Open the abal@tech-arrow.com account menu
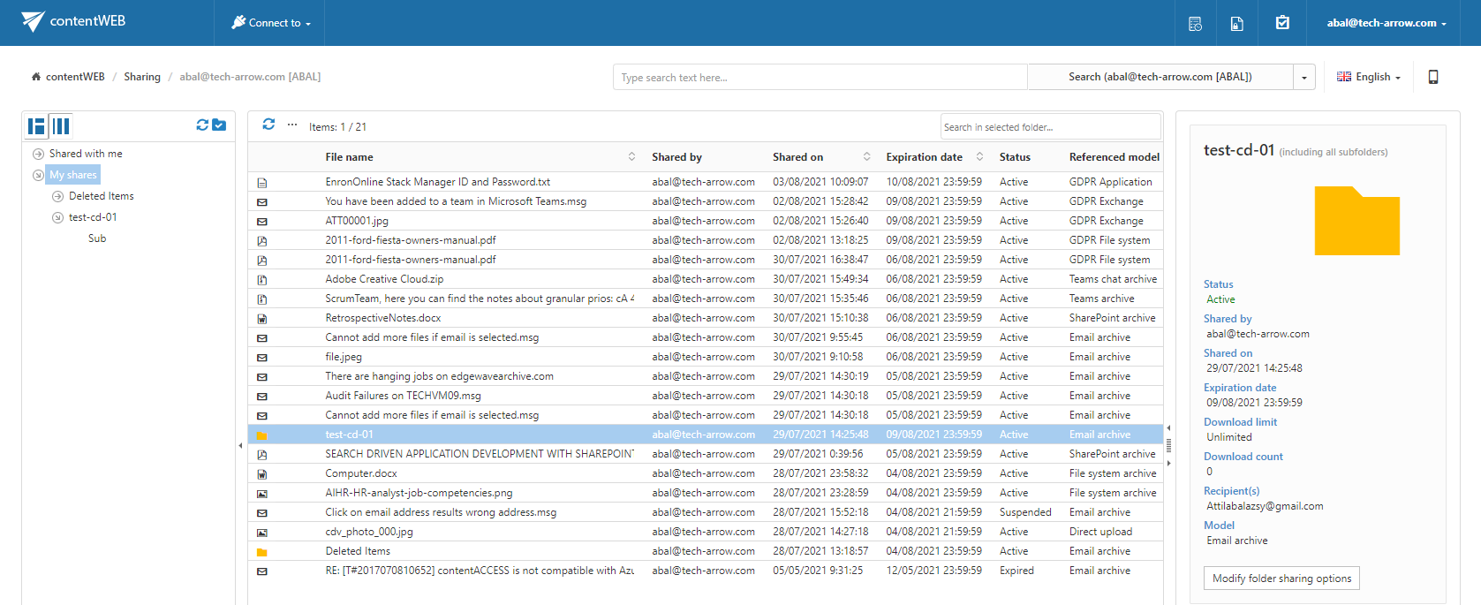 [1386, 23]
